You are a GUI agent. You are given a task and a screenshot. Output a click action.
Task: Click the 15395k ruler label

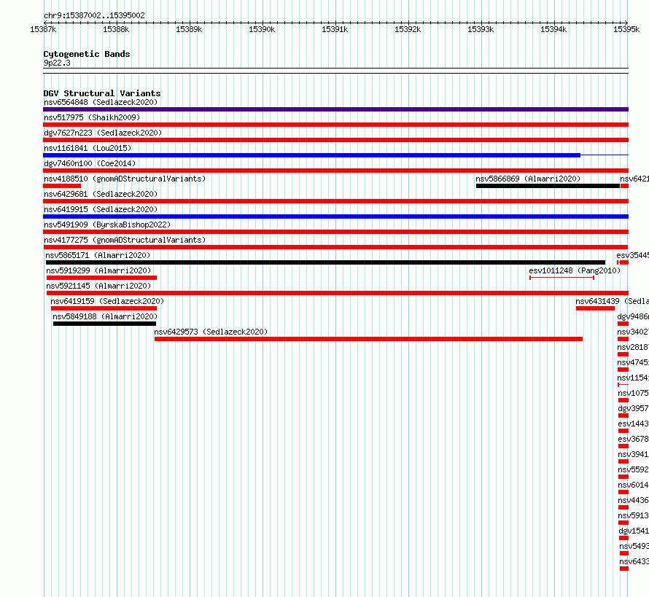click(626, 29)
